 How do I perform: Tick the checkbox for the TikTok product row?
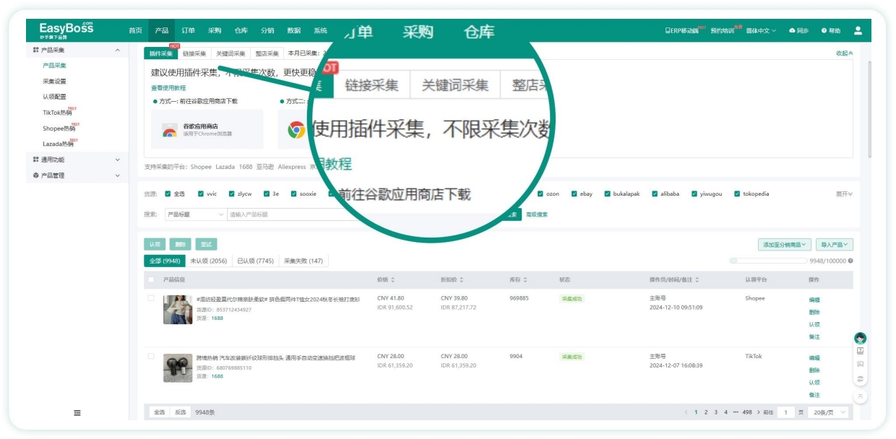(x=151, y=357)
